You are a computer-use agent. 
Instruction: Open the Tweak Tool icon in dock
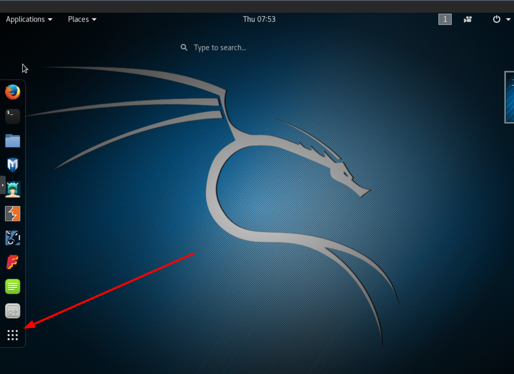(13, 311)
